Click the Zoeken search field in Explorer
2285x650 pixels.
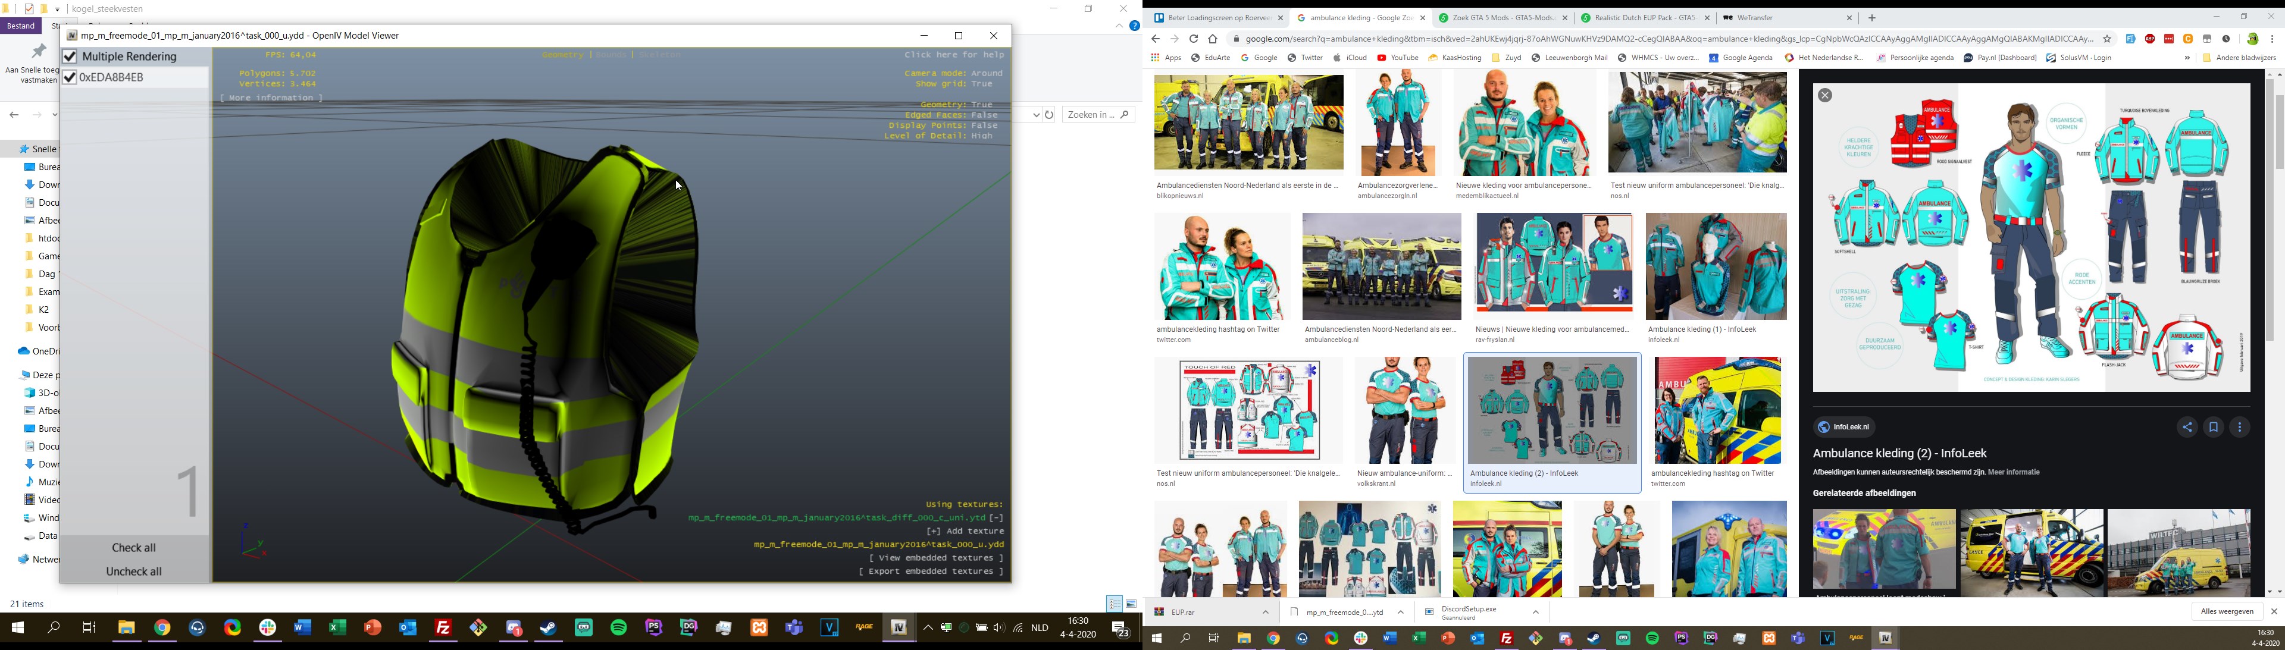point(1091,114)
